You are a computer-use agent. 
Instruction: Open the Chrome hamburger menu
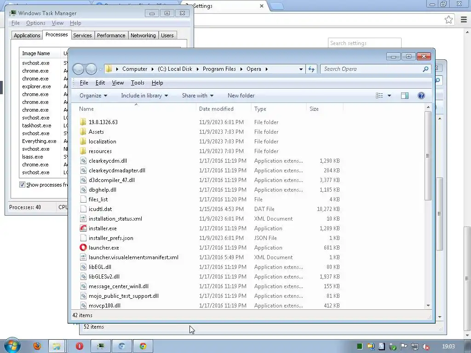(464, 20)
